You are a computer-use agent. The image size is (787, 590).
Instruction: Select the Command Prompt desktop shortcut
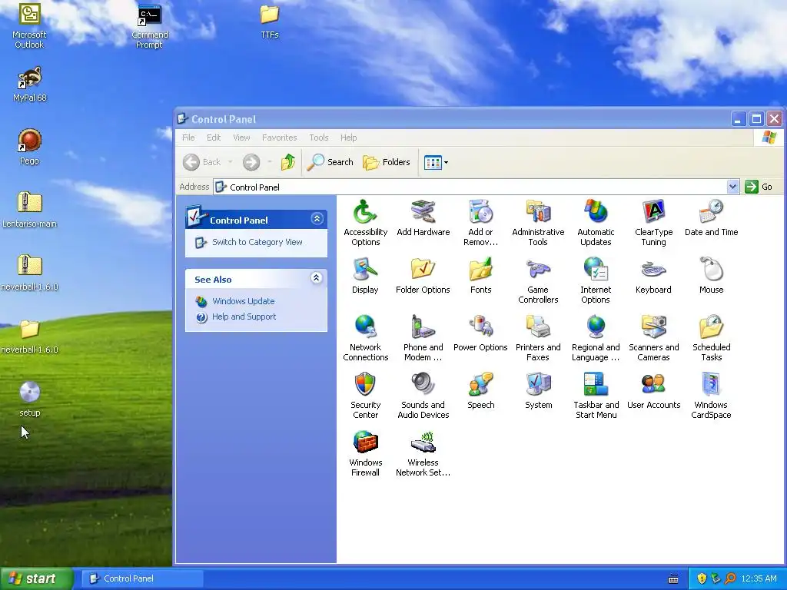(x=150, y=26)
